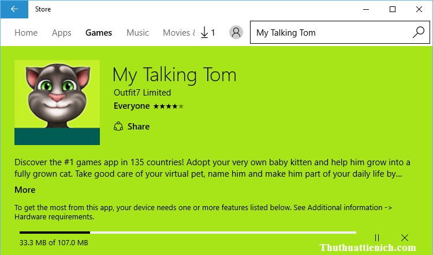Click the search magnifier icon
This screenshot has width=433, height=255.
click(x=419, y=33)
